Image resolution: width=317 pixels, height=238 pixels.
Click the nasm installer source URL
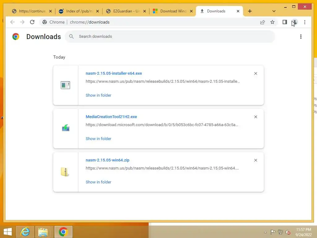163,82
